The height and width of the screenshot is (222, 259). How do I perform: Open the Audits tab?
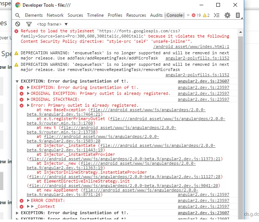click(x=156, y=15)
